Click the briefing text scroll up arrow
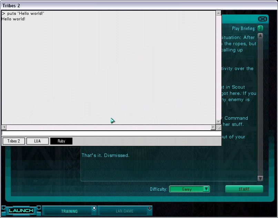This screenshot has height=218, width=278. click(x=260, y=36)
